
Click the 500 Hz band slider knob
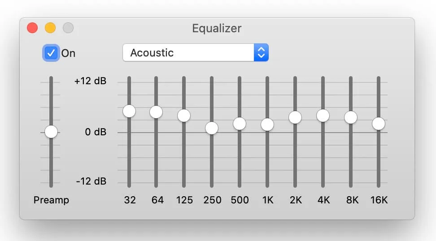(240, 124)
